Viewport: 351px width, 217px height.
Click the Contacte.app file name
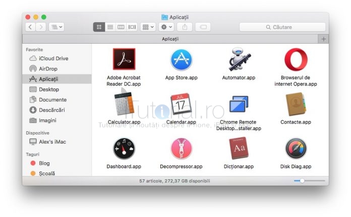[296, 122]
